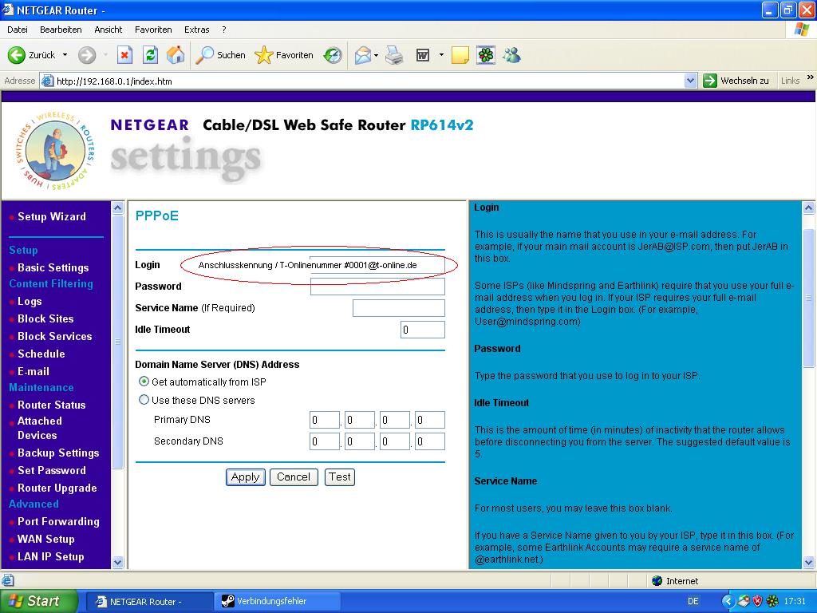Click the forward navigation arrow icon
The height and width of the screenshot is (613, 817).
click(x=87, y=55)
